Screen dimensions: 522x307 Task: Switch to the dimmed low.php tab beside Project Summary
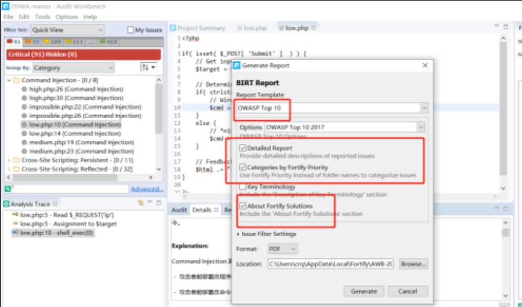(x=252, y=28)
